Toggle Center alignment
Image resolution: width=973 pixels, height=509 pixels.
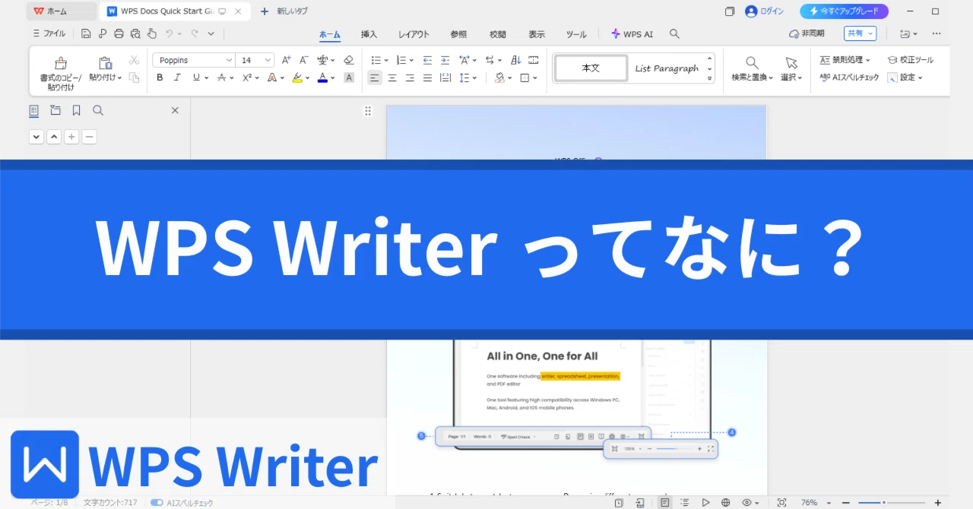(392, 77)
